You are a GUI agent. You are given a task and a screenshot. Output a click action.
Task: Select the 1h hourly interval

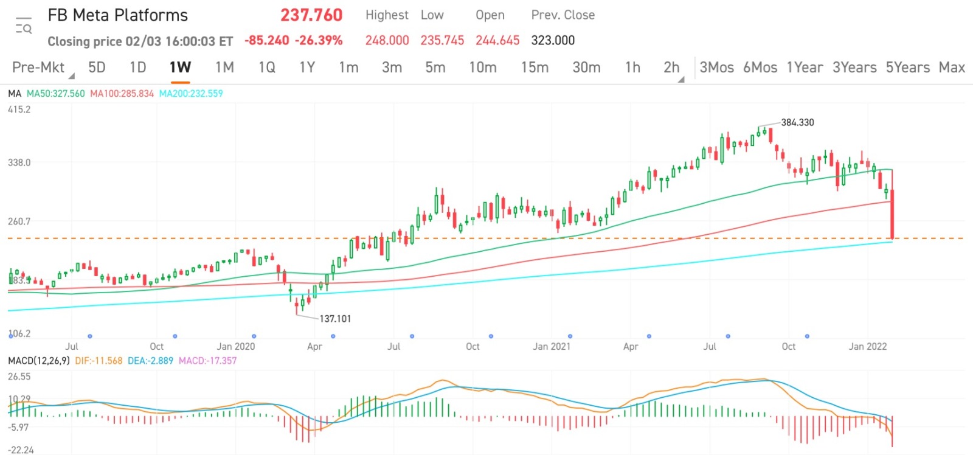click(x=632, y=68)
